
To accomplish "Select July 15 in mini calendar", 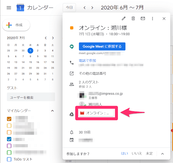I will pyautogui.click(x=30, y=62).
